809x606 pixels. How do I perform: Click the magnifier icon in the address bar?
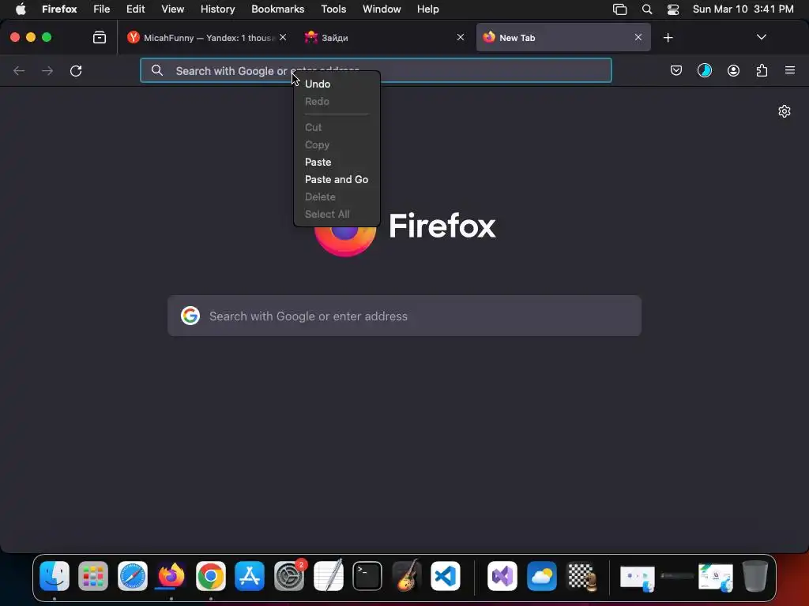(x=157, y=70)
